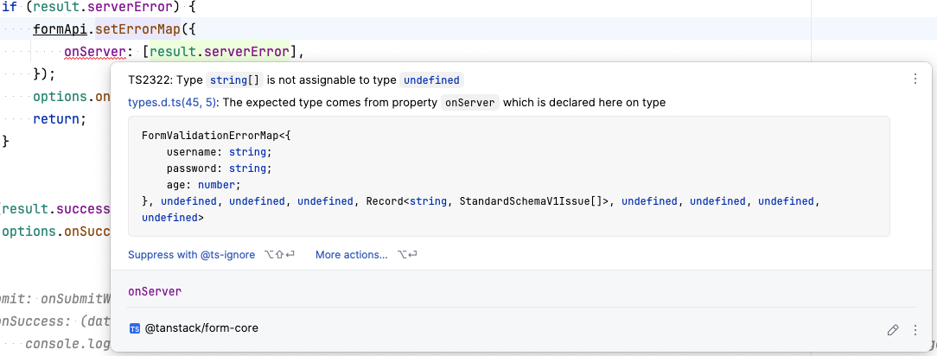Click the green-highlighted result.serverError expression
Viewport: 937px width, 356px height.
pyautogui.click(x=220, y=52)
